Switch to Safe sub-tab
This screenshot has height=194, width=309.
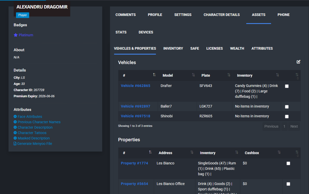tap(194, 48)
